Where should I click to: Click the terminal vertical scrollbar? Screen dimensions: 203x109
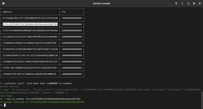202,99
